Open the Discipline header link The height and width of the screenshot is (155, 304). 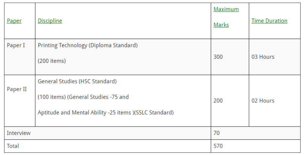pos(50,21)
